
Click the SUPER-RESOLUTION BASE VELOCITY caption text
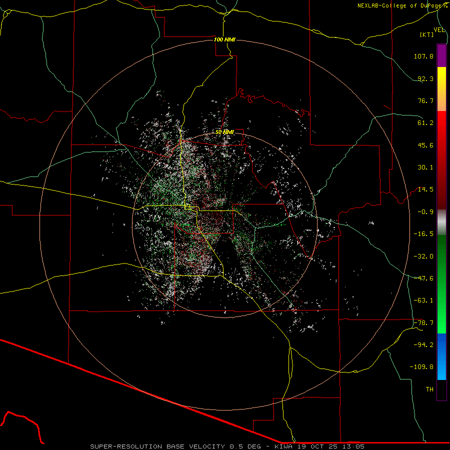tap(157, 446)
